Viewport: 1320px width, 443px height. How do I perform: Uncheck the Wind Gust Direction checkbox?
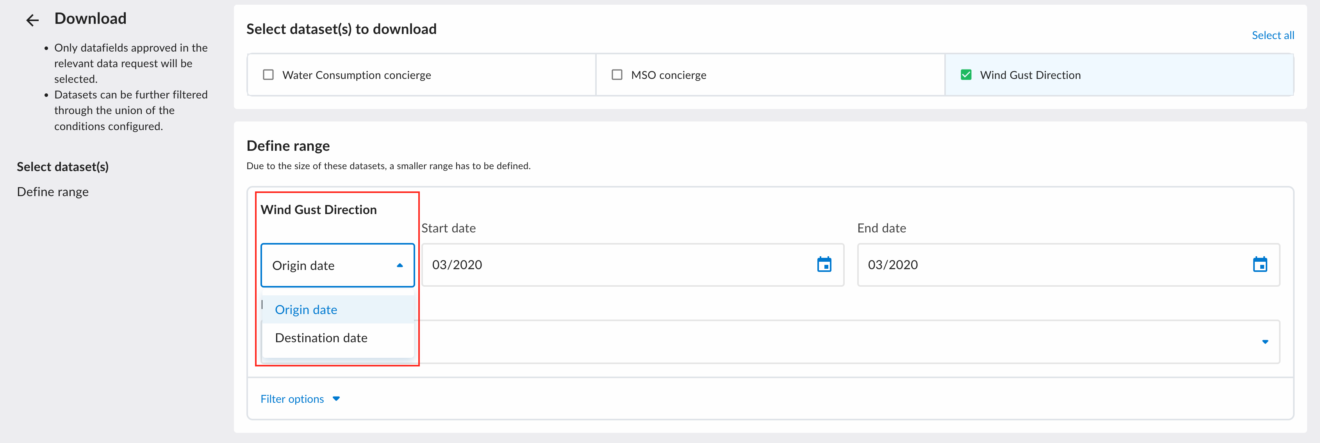(x=966, y=75)
